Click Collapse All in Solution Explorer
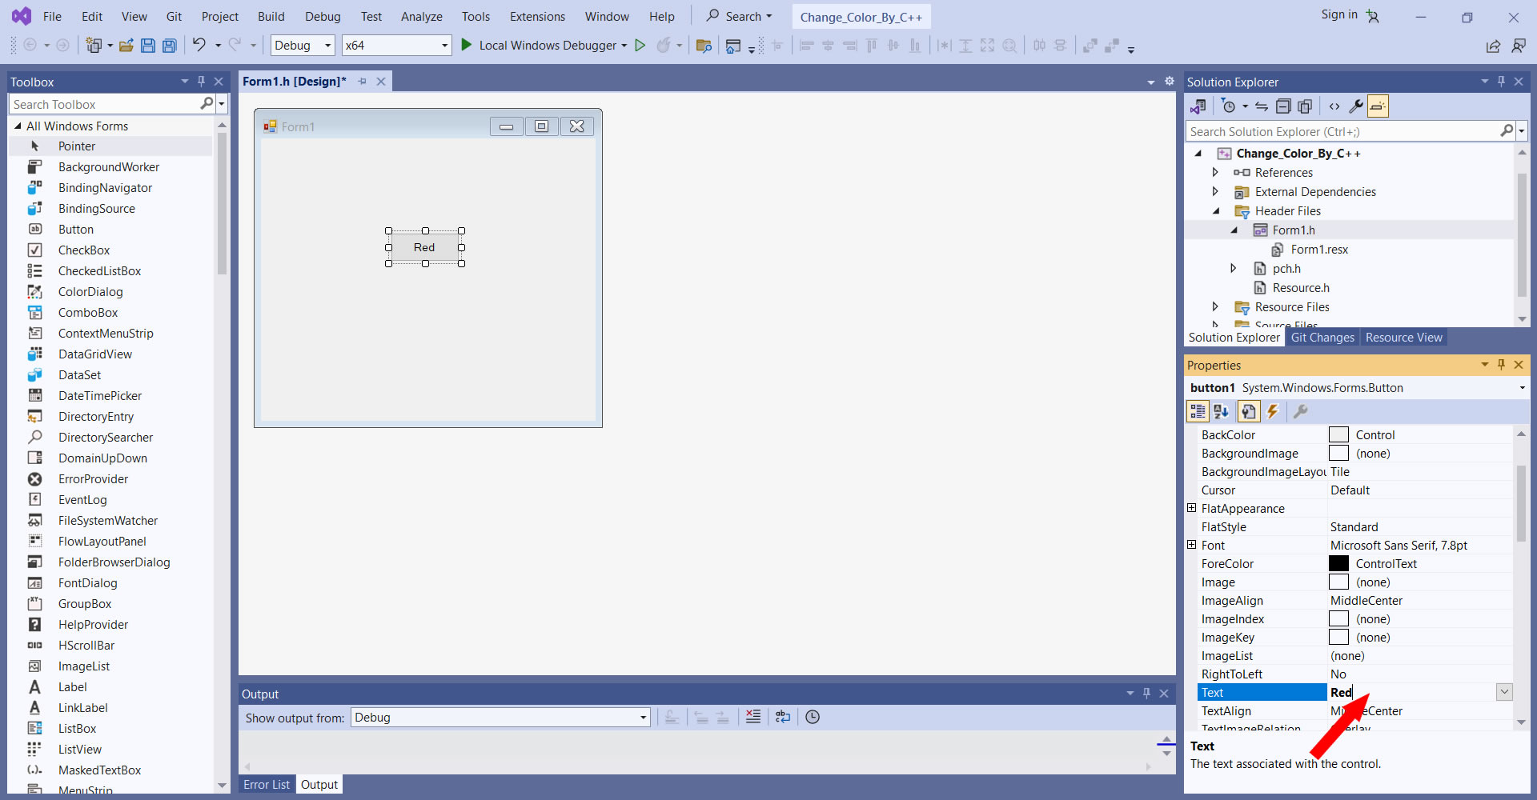 pos(1283,106)
